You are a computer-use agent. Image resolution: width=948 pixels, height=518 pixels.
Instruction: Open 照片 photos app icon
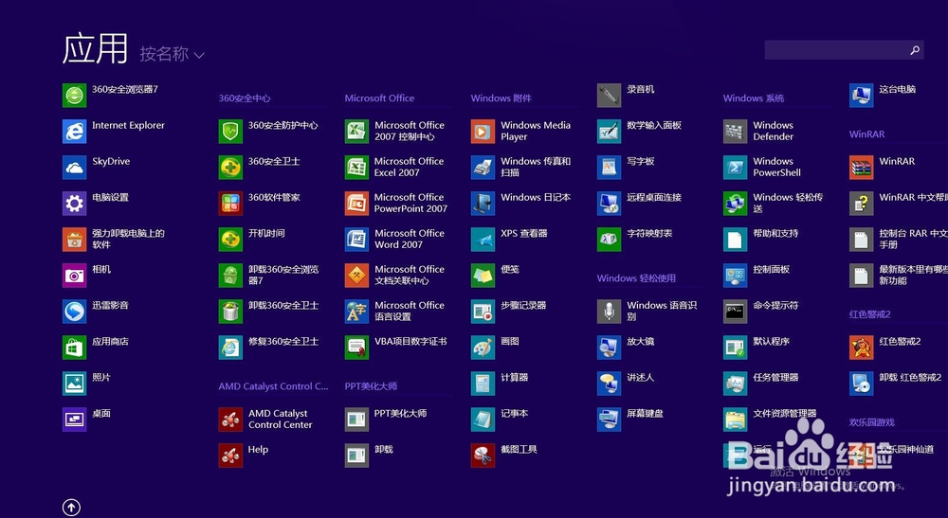point(74,384)
